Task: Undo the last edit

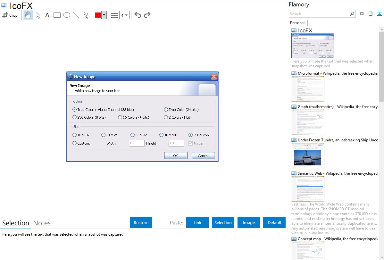Action: [x=138, y=15]
